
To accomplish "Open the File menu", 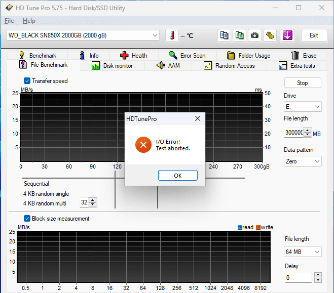I will (x=9, y=21).
